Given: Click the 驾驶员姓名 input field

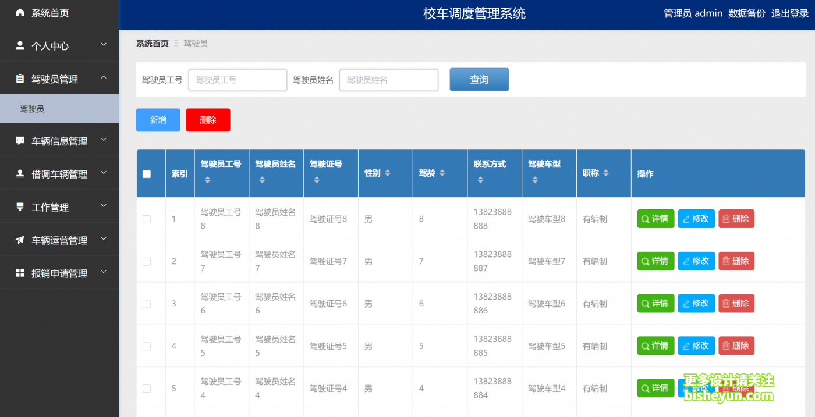Looking at the screenshot, I should tap(388, 80).
